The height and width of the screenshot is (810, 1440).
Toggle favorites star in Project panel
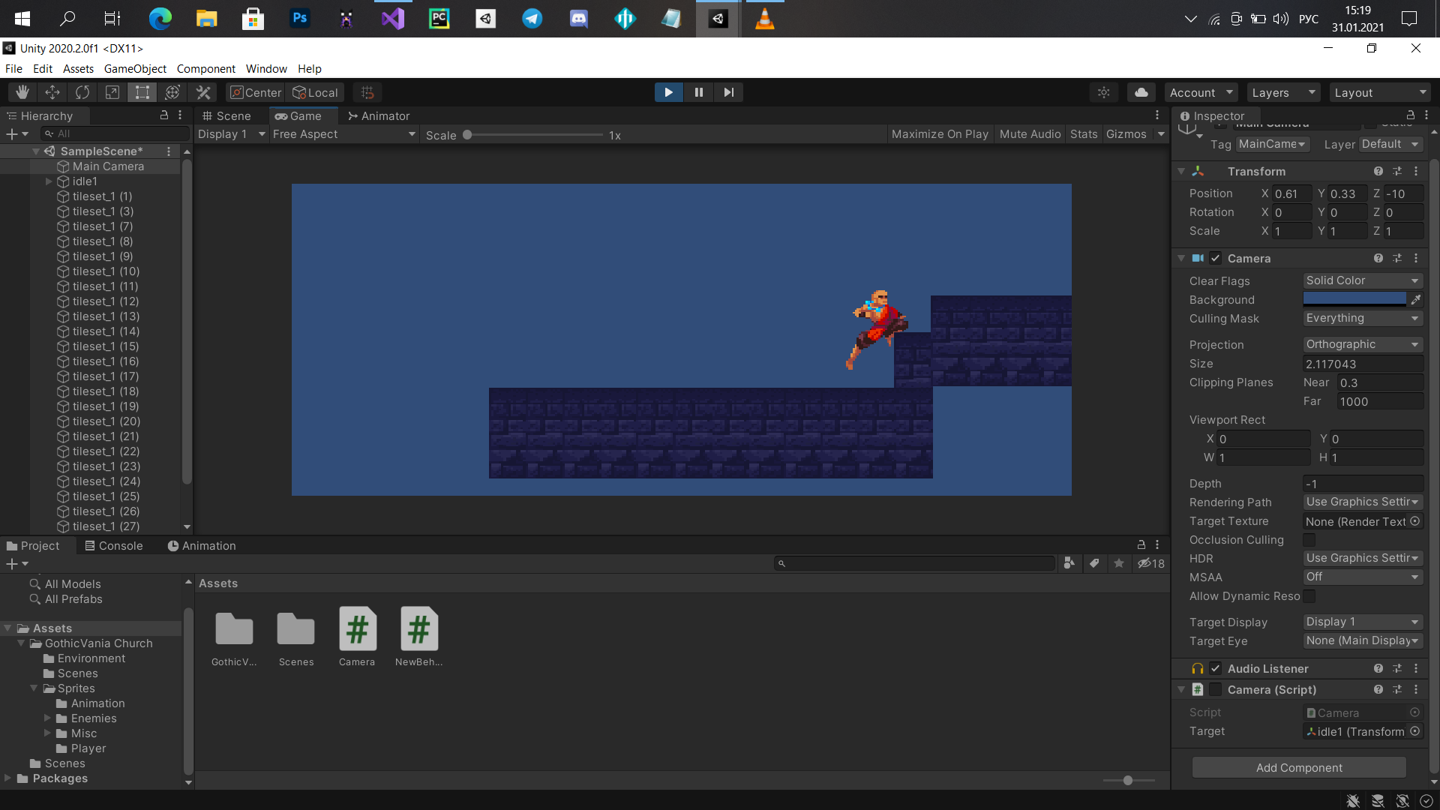pos(1119,563)
